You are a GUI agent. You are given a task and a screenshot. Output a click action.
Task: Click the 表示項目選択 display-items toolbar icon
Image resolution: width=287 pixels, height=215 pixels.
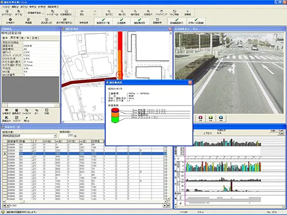click(64, 21)
